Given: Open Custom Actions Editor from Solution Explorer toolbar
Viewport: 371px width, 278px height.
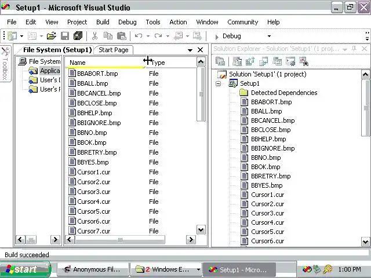Looking at the screenshot, I should (290, 62).
